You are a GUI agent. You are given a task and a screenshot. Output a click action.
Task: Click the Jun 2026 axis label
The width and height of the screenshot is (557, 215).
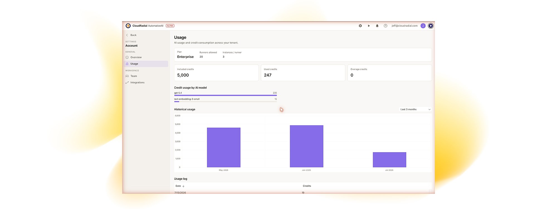pyautogui.click(x=306, y=170)
